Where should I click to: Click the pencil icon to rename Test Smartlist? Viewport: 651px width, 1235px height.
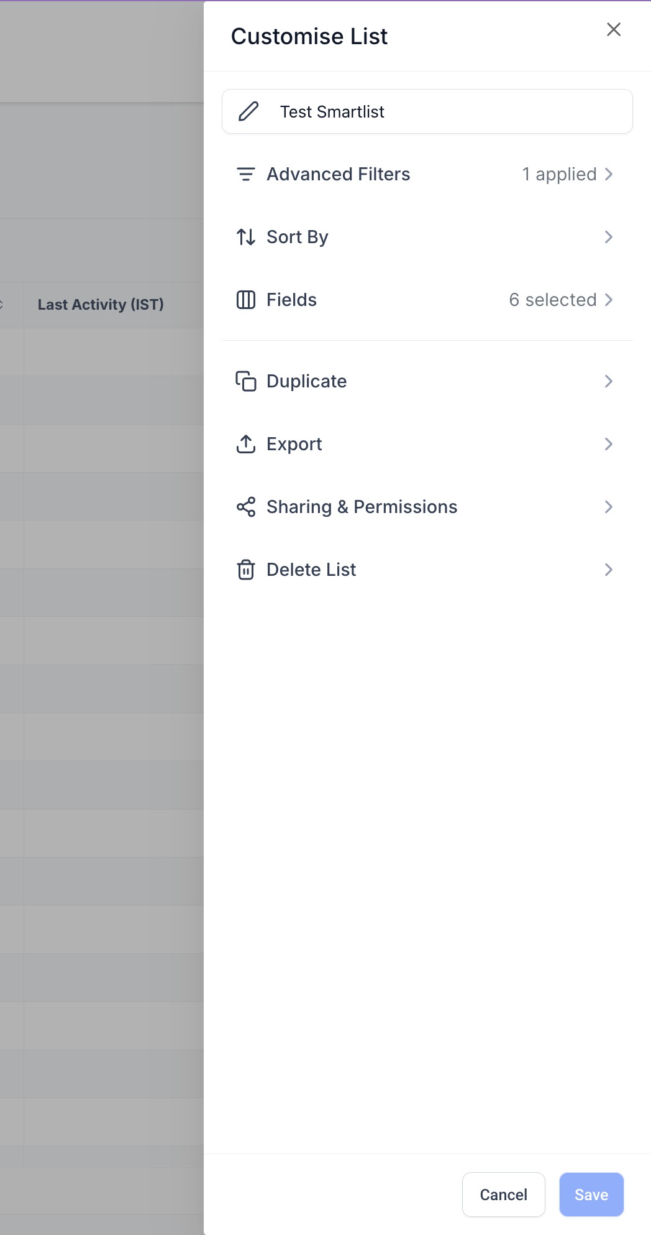coord(248,112)
